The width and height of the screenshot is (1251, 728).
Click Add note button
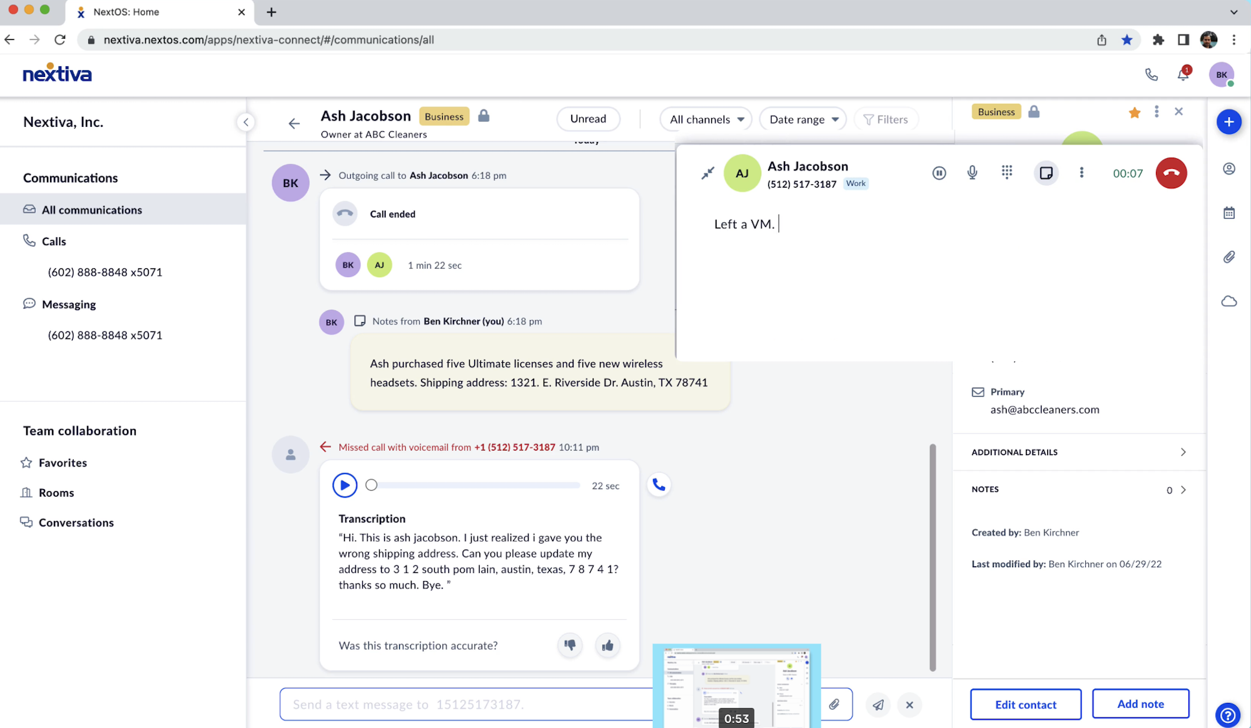1140,704
